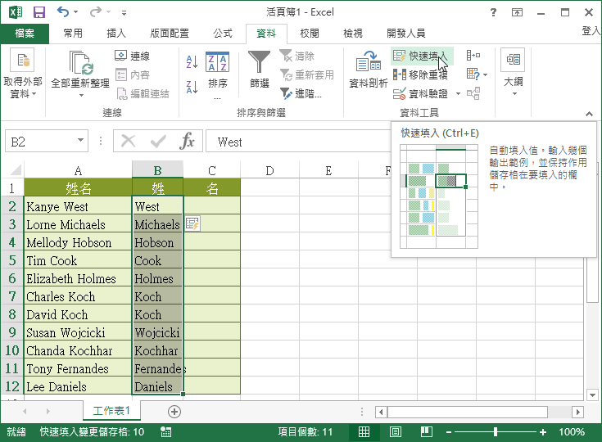This screenshot has height=442, width=602.
Task: Switch to Page Break Preview view
Action: 427,432
